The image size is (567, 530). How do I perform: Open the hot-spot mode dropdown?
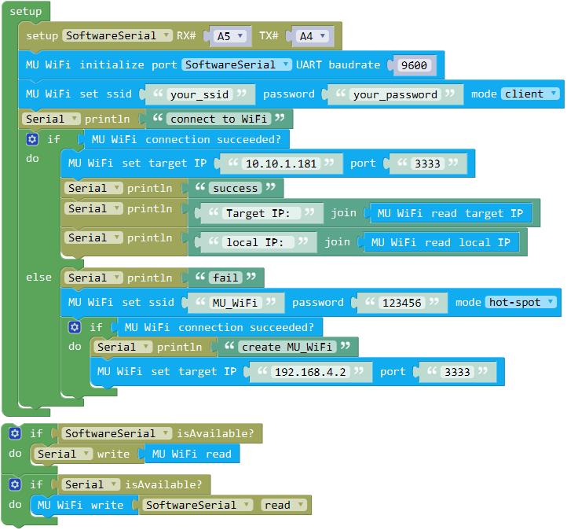[521, 302]
